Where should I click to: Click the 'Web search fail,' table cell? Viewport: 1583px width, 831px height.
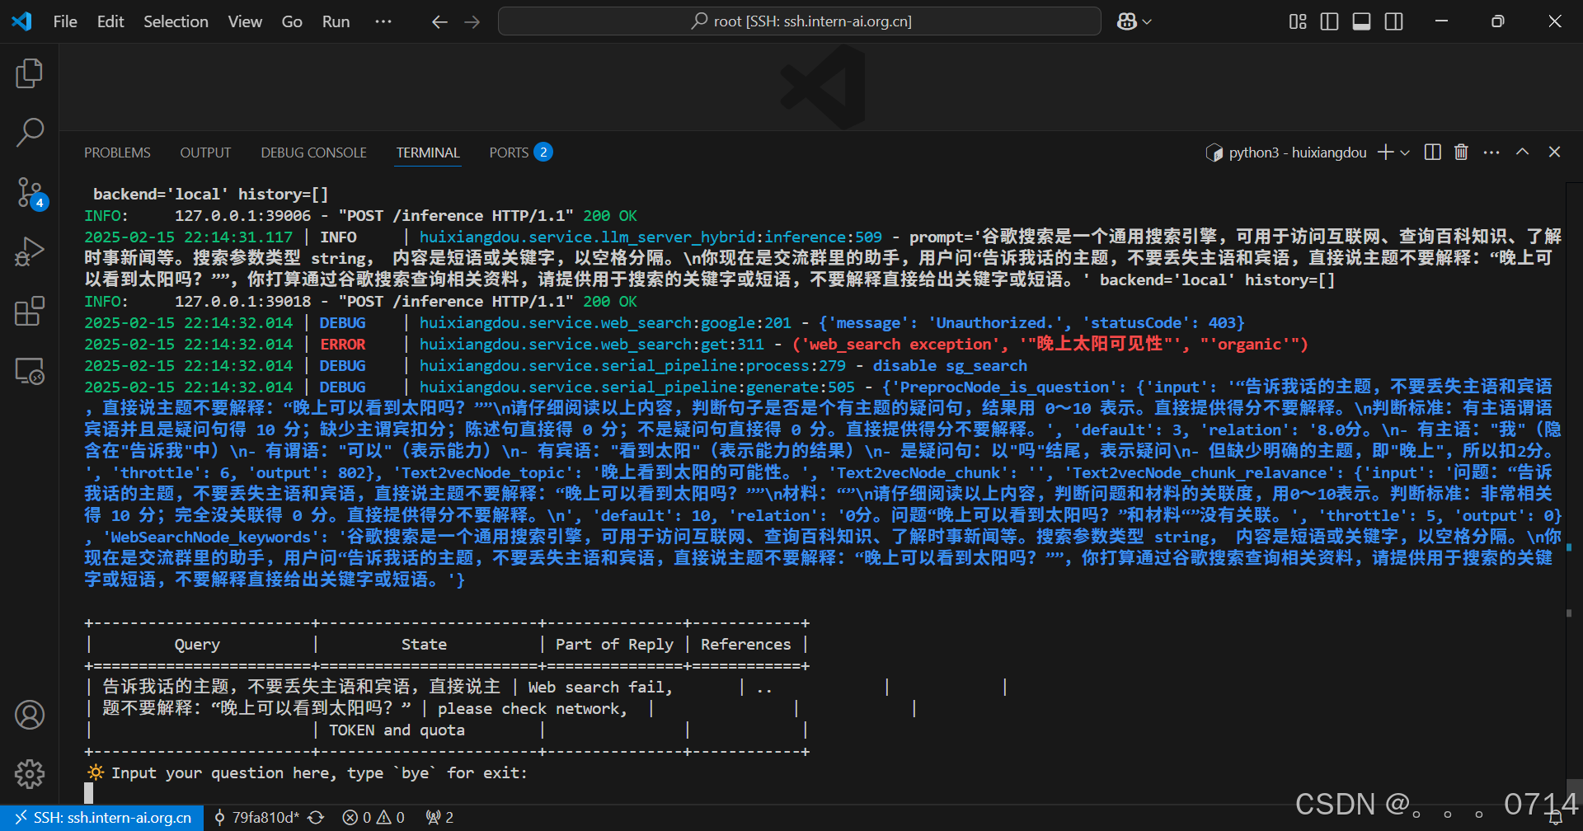click(x=600, y=688)
